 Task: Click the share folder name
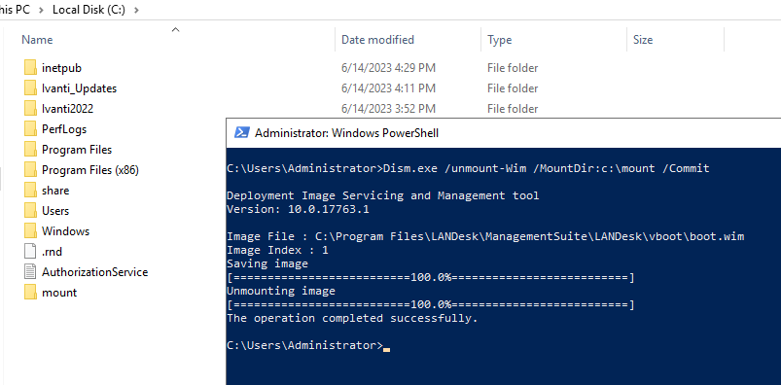click(55, 191)
